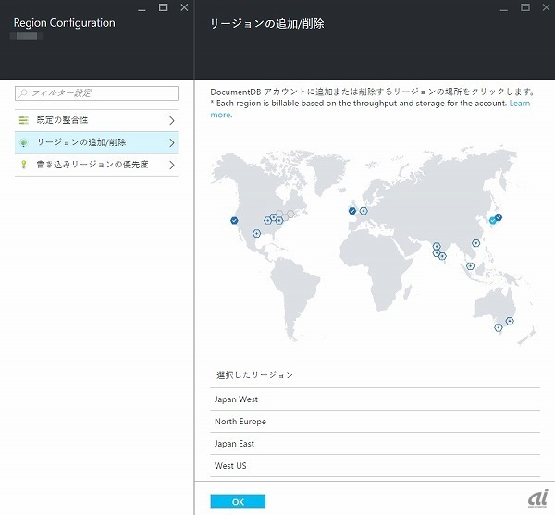The image size is (555, 515).
Task: Click the フィルター設定 filter search box
Action: [97, 93]
